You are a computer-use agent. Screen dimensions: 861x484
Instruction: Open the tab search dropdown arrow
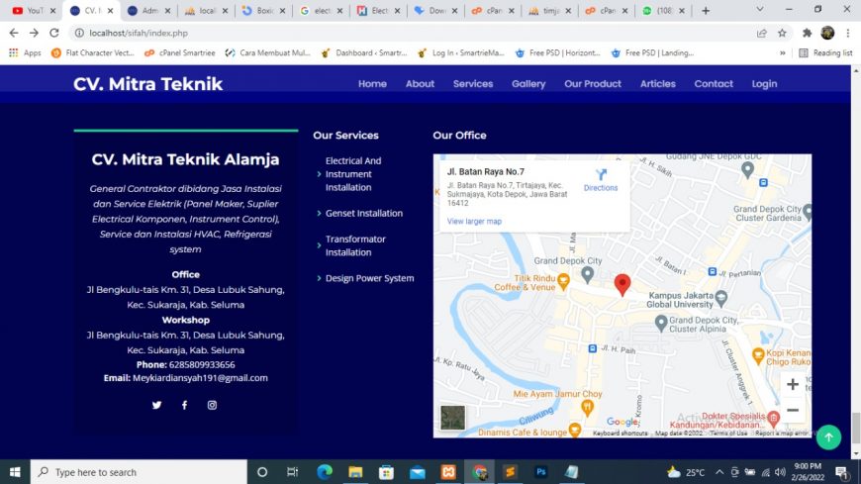760,10
